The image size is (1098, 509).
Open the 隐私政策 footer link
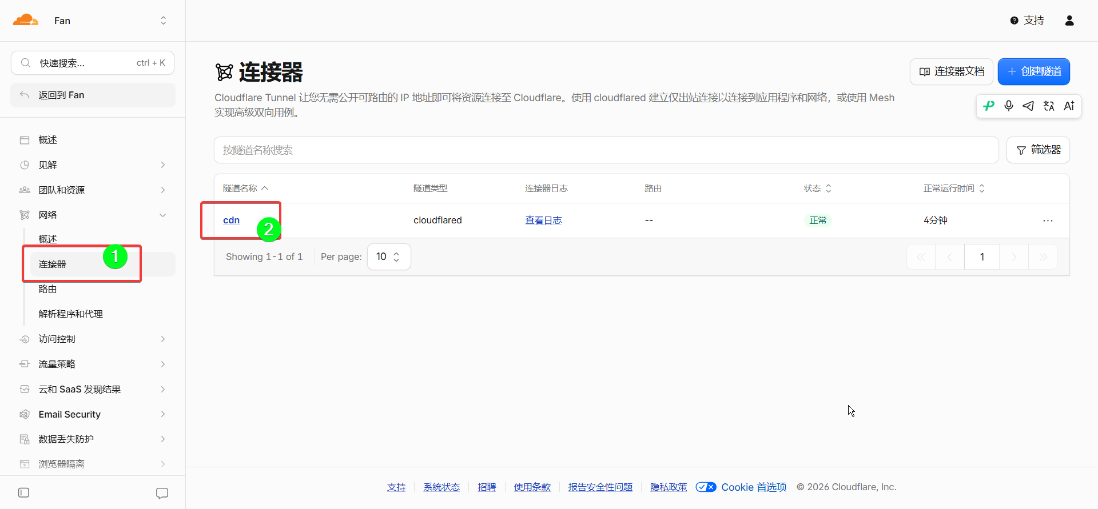(669, 487)
